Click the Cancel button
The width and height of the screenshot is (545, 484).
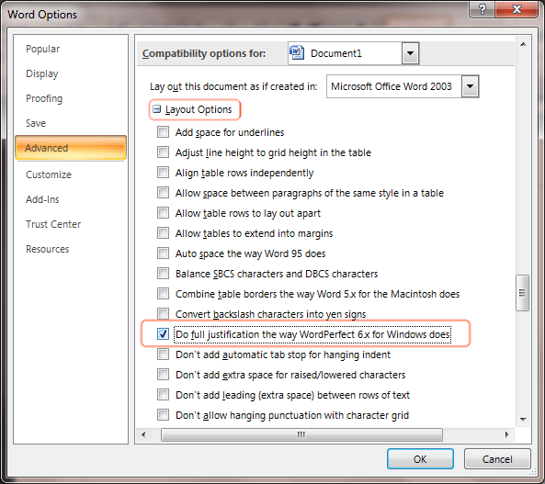coord(497,459)
